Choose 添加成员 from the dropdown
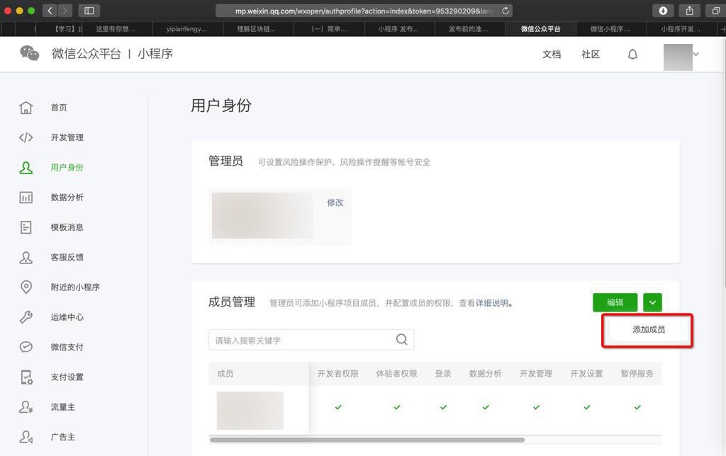 click(648, 330)
